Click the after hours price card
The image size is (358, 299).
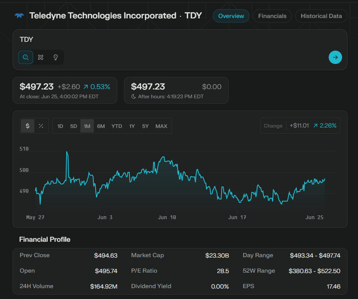[x=176, y=90]
